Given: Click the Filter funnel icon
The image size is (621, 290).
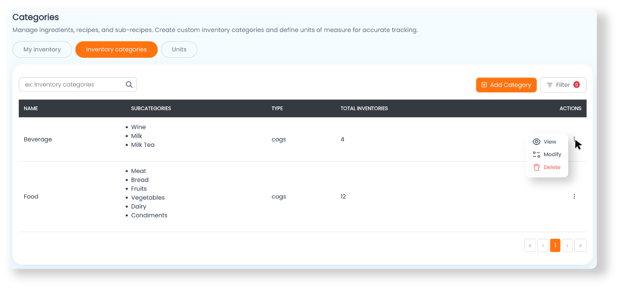Looking at the screenshot, I should 549,85.
